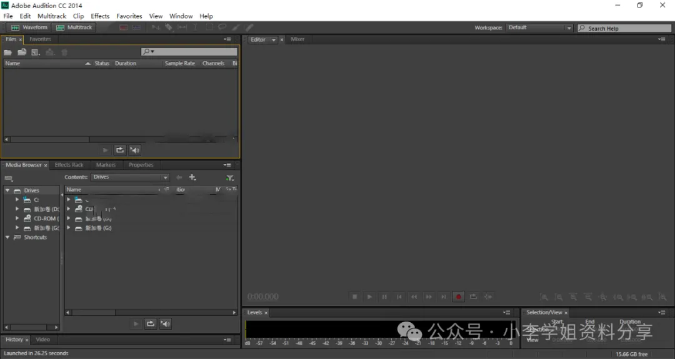Click Insert into Multitrack icon in Files panel
This screenshot has height=359, width=675.
pos(50,52)
